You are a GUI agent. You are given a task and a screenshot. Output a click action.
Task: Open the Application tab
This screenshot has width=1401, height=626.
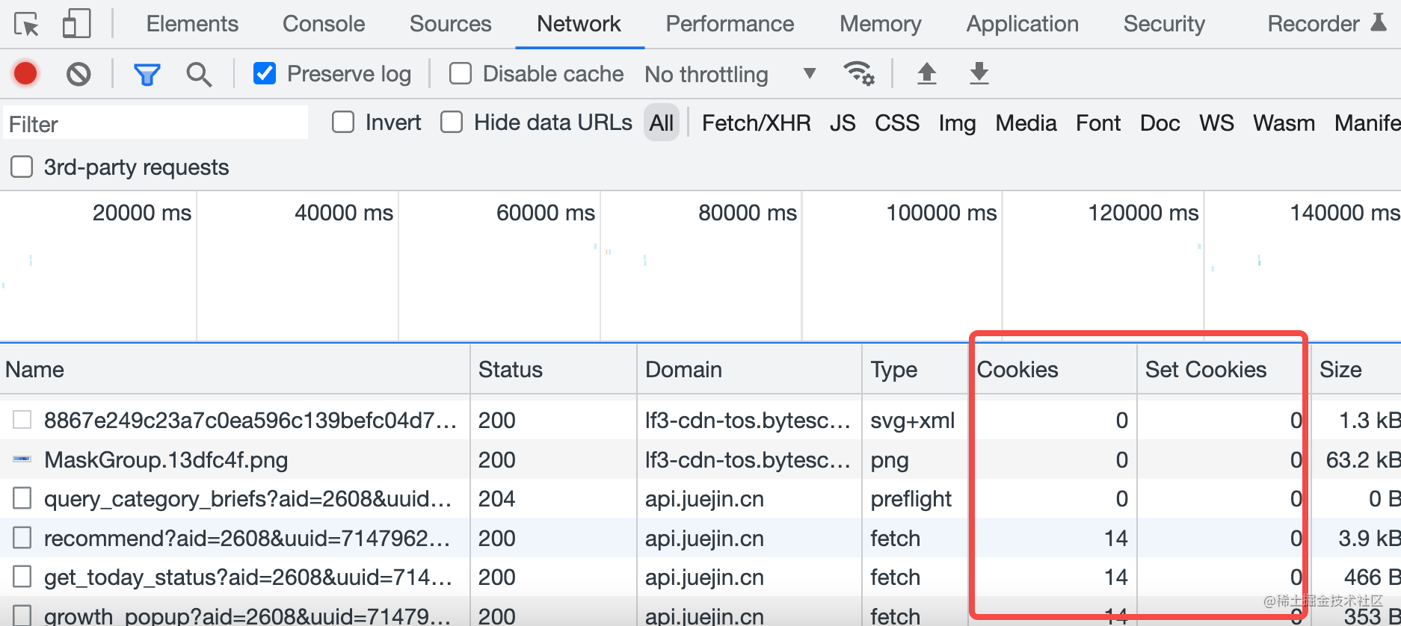click(1022, 24)
